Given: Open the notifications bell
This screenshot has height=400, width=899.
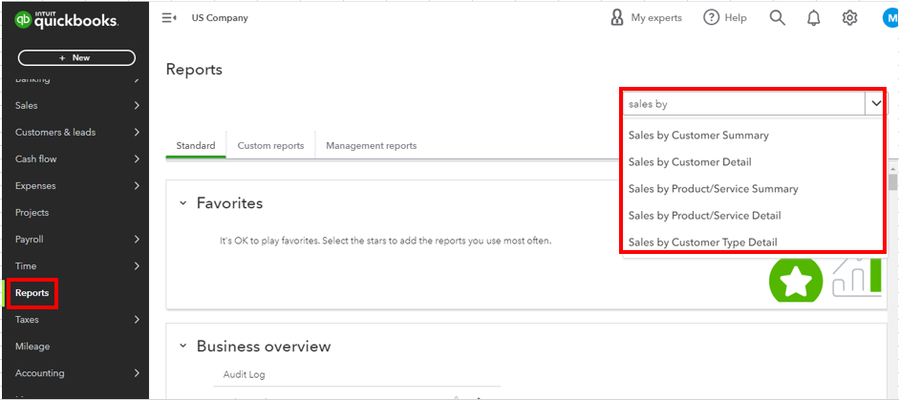Looking at the screenshot, I should point(814,18).
